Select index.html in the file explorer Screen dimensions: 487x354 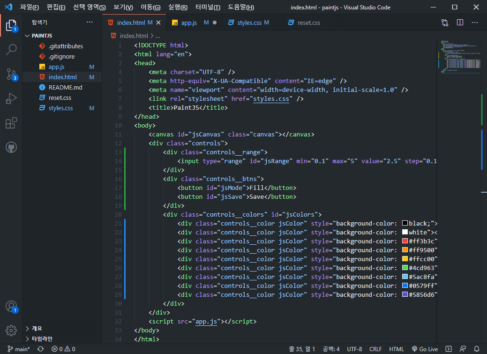click(x=62, y=77)
